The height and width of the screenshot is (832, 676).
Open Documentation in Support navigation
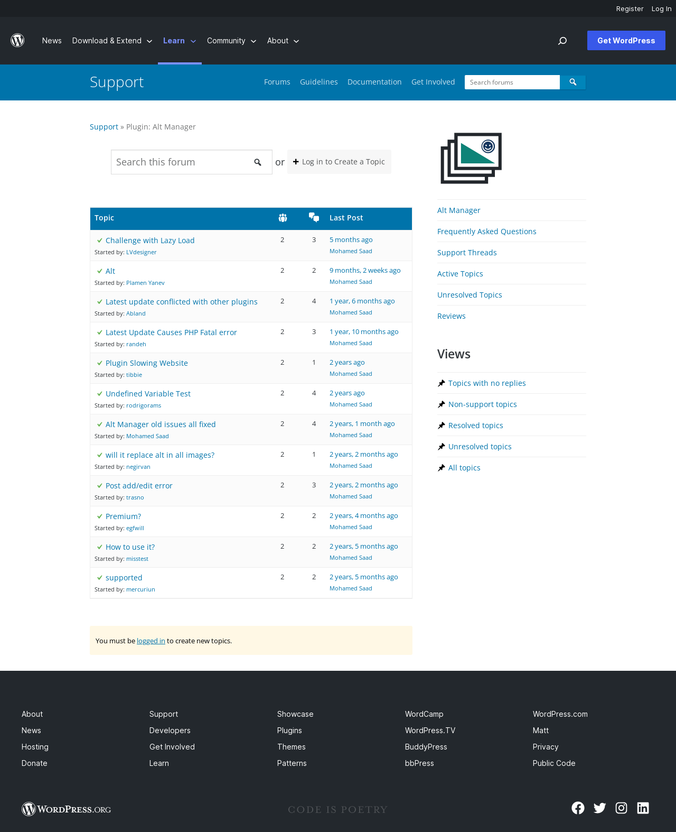tap(374, 82)
